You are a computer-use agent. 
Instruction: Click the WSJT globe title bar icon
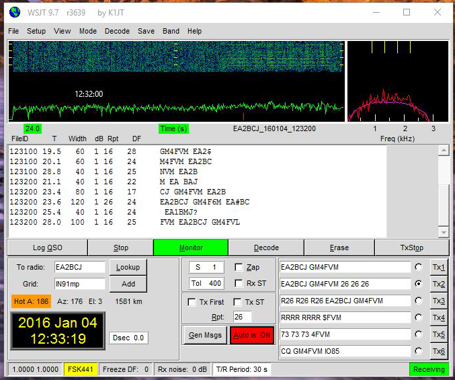point(15,13)
